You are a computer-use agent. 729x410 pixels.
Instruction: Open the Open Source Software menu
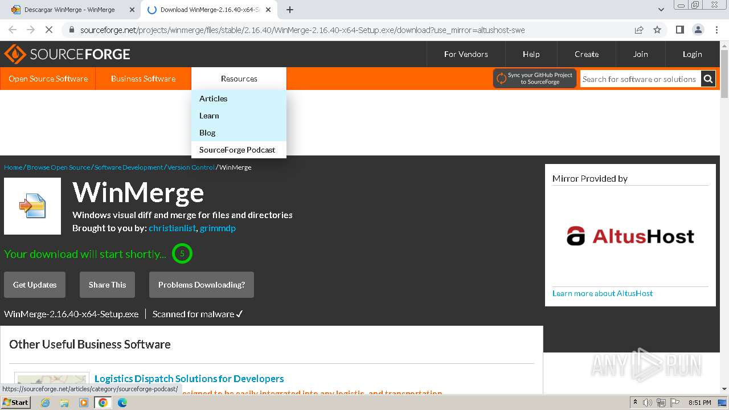coord(48,79)
